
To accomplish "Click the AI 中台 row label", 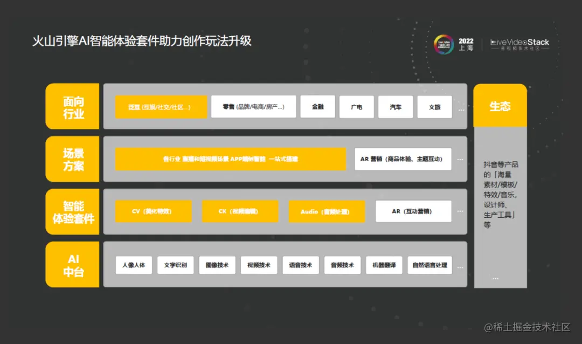I will (x=73, y=264).
